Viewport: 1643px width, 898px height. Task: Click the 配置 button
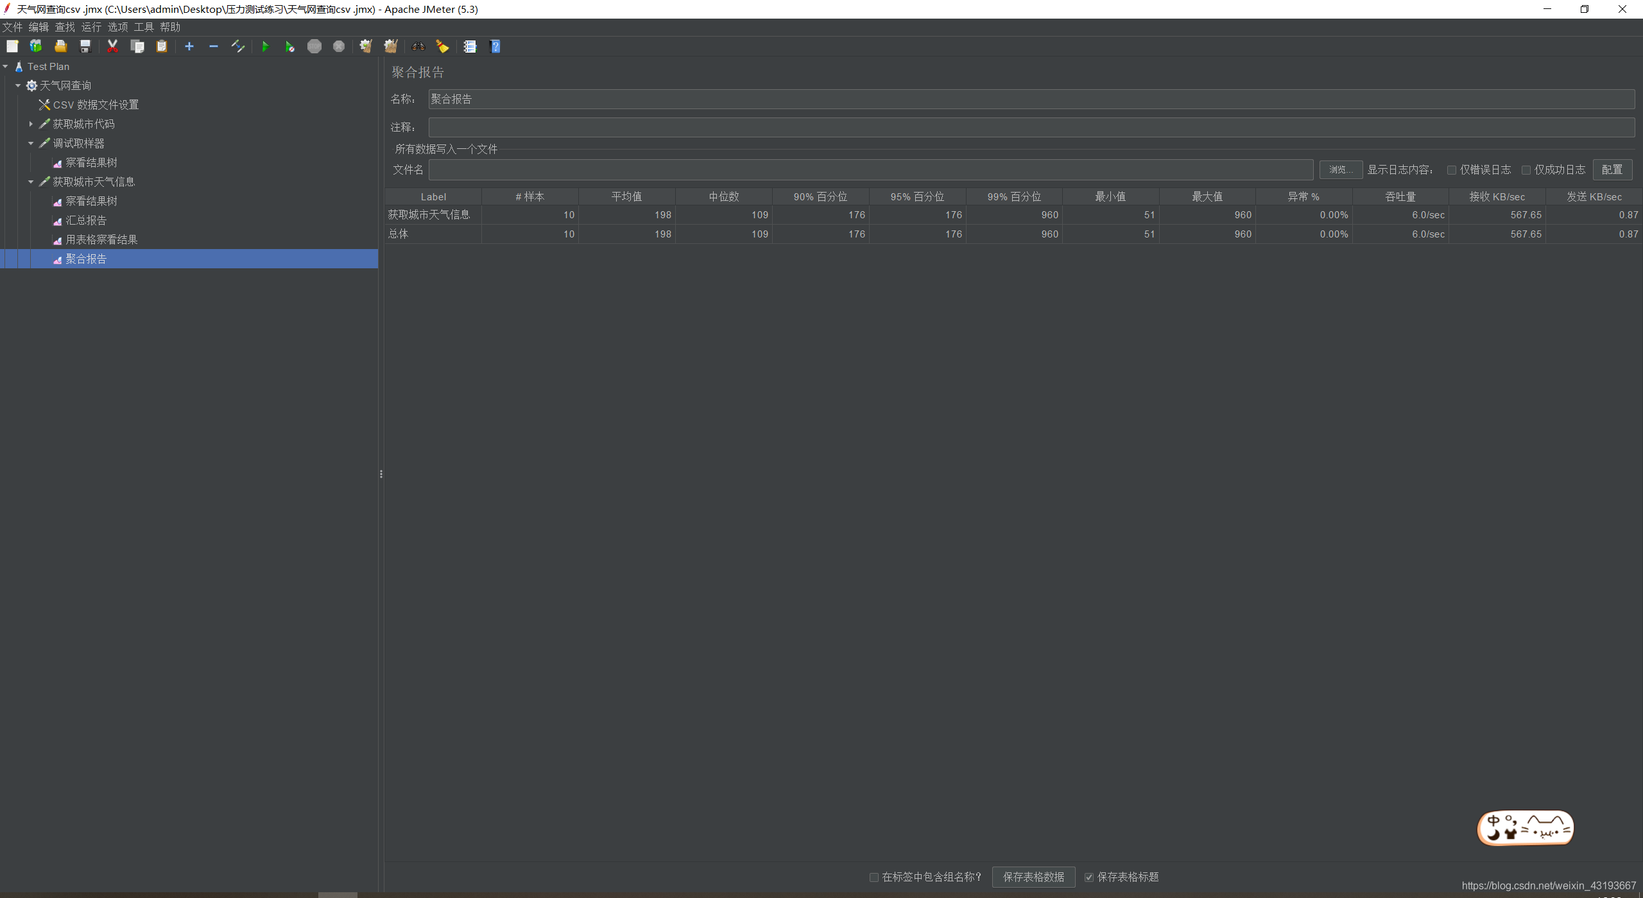pyautogui.click(x=1612, y=169)
